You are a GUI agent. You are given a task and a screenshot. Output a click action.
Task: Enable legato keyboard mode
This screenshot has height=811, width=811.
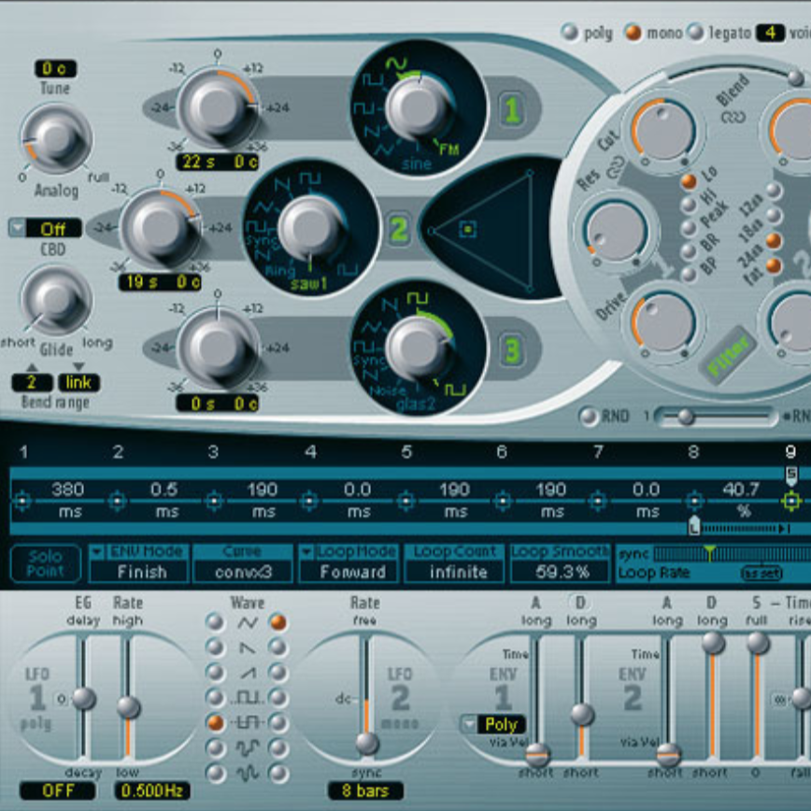[696, 33]
